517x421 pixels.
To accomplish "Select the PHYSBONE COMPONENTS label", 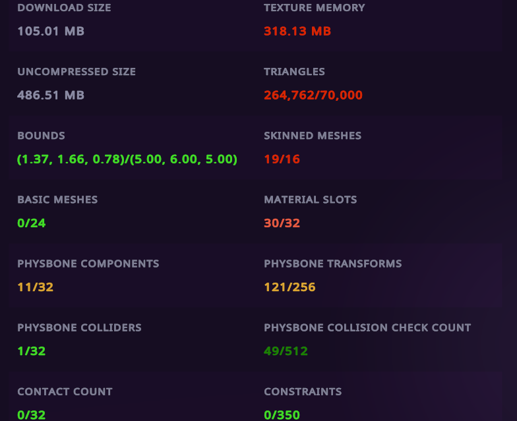I will click(88, 264).
